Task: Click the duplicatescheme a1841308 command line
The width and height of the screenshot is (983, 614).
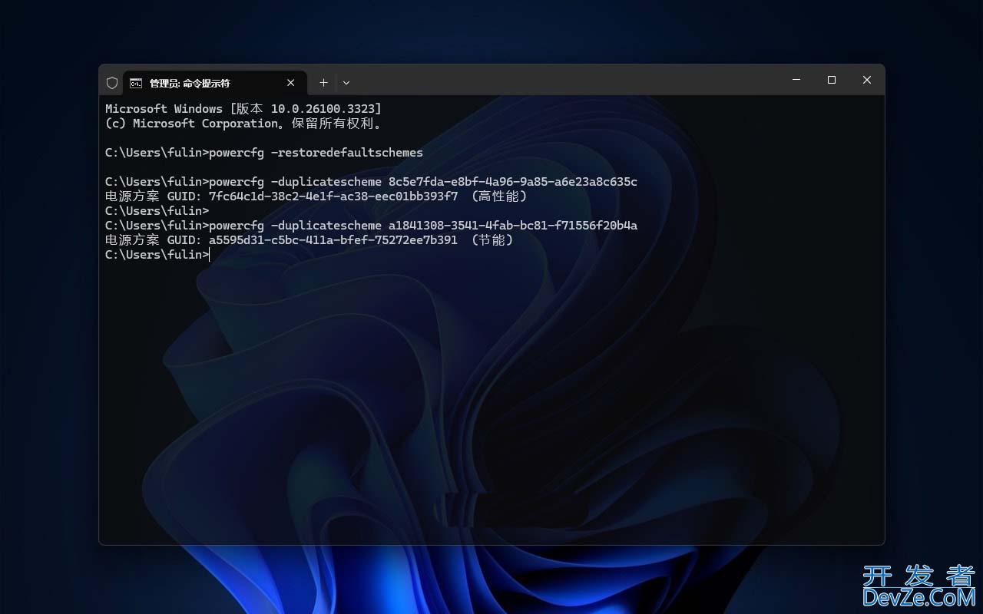Action: pos(372,226)
